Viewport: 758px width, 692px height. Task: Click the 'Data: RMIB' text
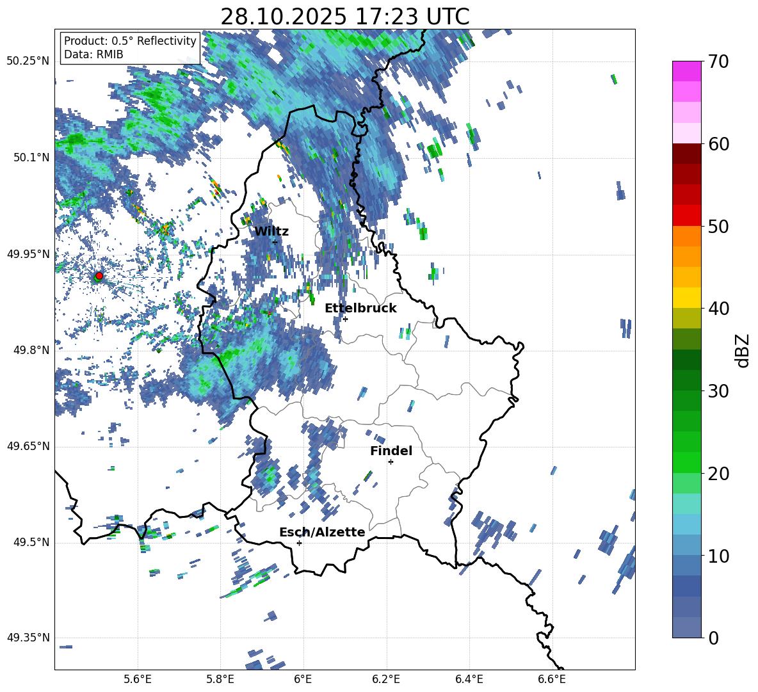[x=93, y=54]
